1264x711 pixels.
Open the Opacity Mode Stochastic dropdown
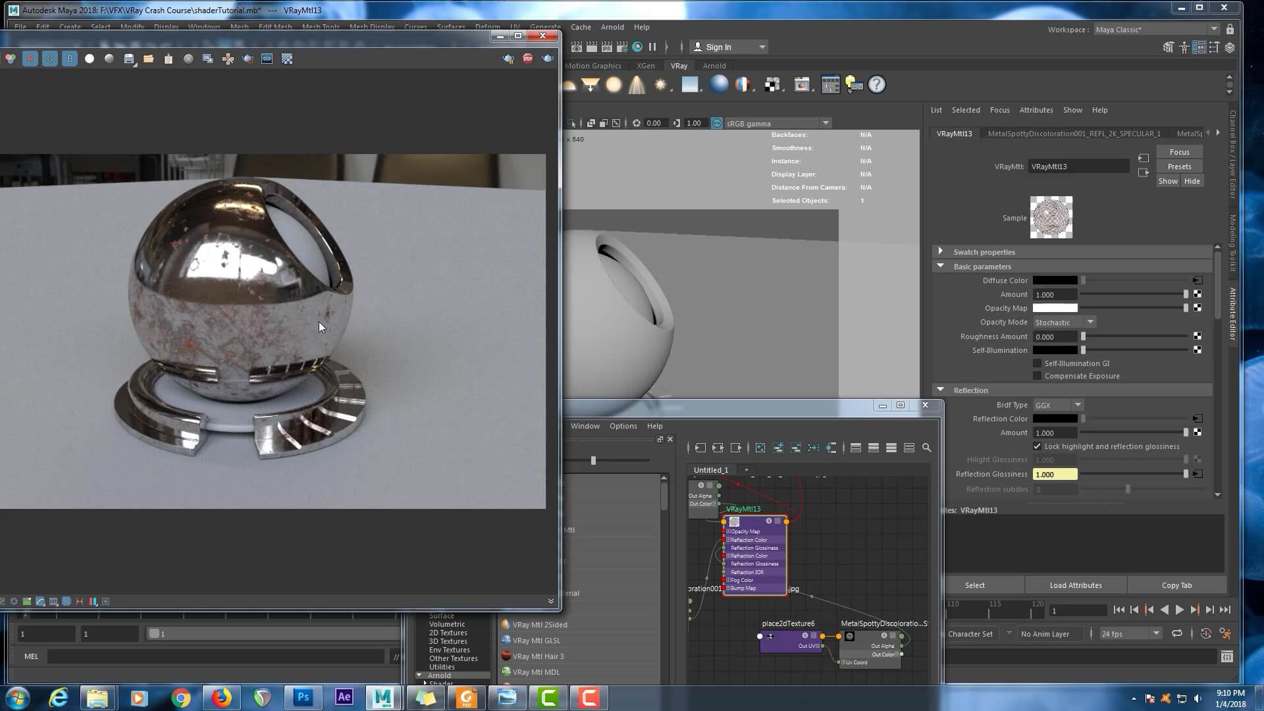click(1064, 322)
